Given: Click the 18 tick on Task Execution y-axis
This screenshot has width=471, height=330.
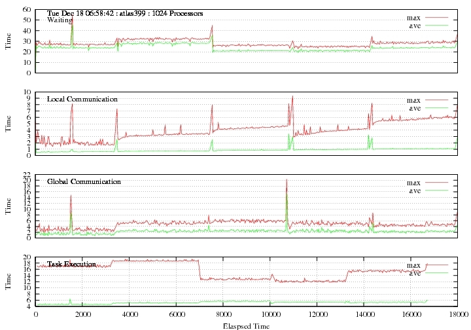Looking at the screenshot, I should point(27,263).
